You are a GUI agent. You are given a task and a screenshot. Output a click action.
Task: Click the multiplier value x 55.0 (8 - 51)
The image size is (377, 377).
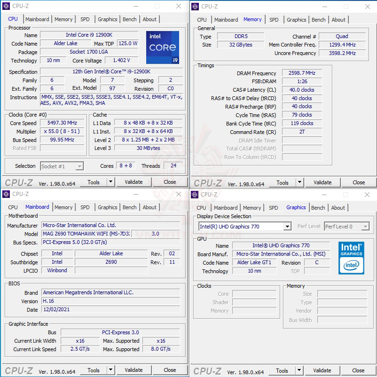[x=62, y=131]
